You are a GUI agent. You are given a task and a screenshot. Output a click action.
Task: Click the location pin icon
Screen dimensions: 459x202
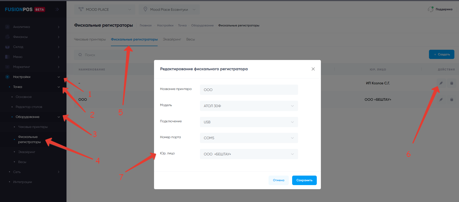[x=145, y=9]
